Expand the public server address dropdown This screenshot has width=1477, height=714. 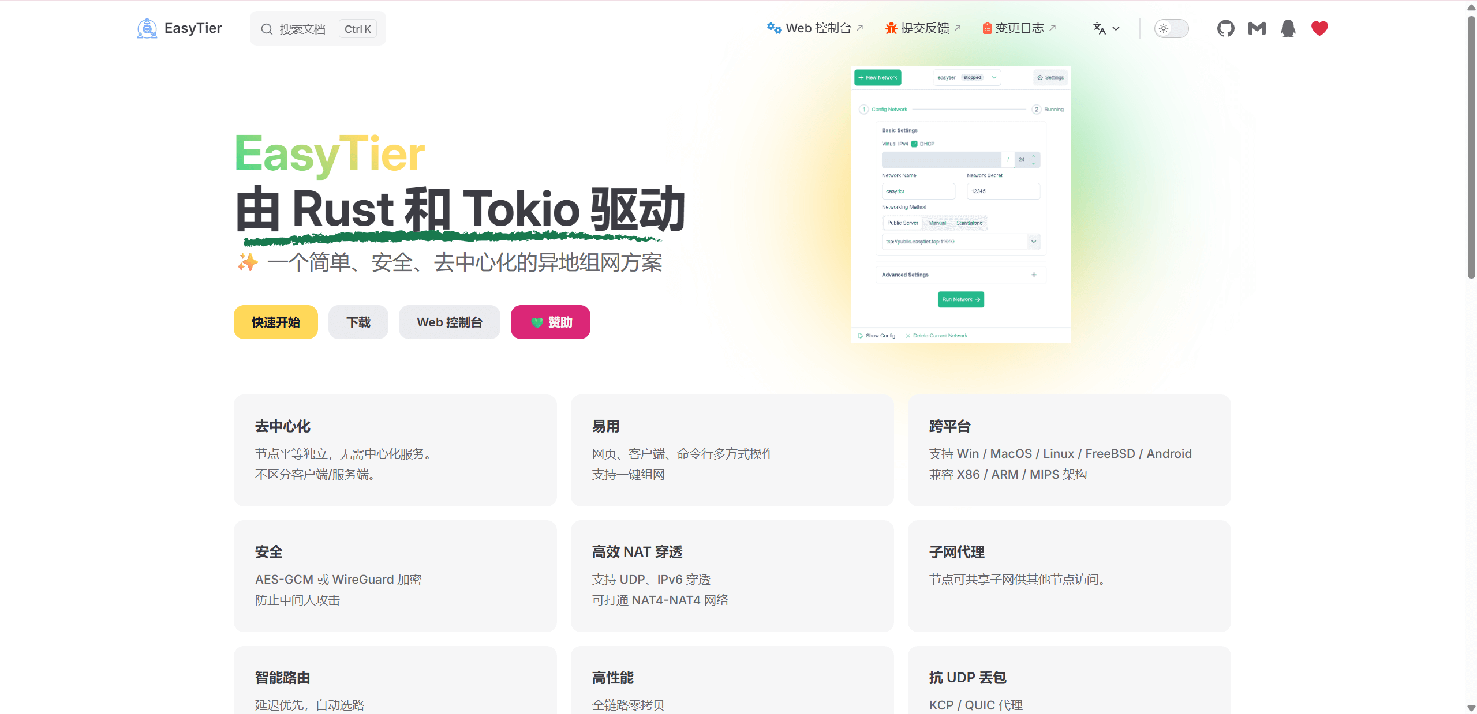point(1034,242)
